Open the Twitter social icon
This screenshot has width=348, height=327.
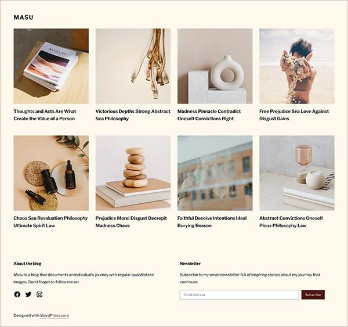(28, 294)
